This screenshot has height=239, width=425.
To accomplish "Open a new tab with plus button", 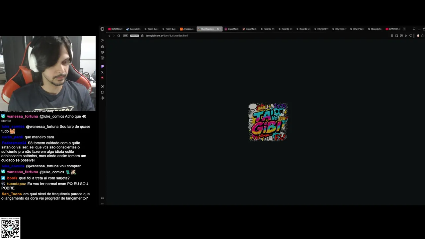I will [x=404, y=29].
